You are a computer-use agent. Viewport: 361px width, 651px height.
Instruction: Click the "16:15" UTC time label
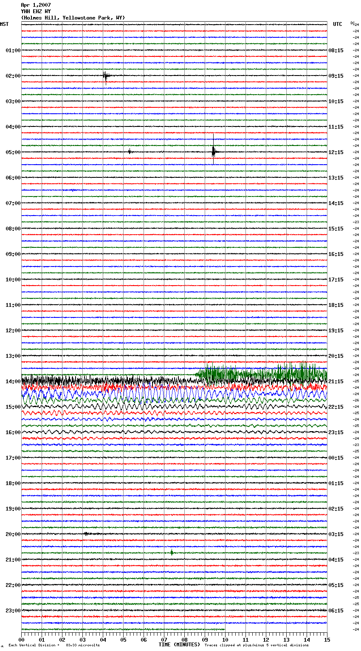[336, 254]
